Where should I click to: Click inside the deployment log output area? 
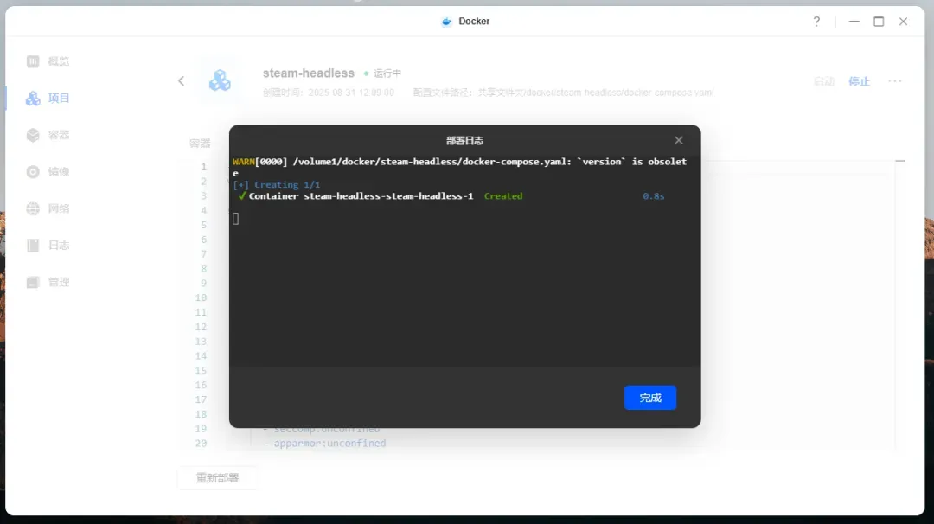(464, 285)
